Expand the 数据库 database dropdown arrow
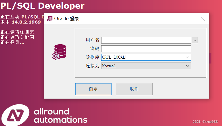Image resolution: width=222 pixels, height=126 pixels. tap(187, 57)
